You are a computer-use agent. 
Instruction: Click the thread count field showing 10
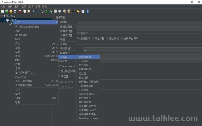click(142, 50)
